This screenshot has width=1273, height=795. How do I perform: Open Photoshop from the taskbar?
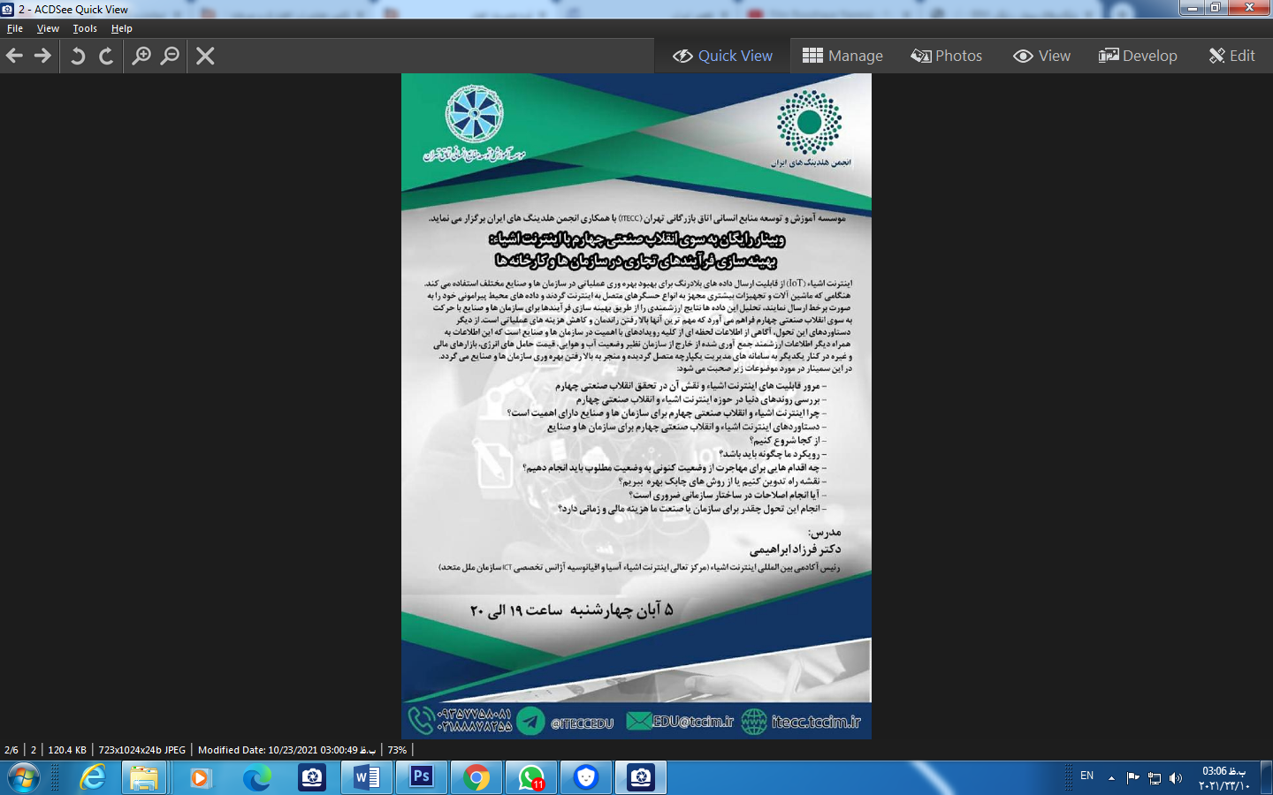[x=422, y=777]
